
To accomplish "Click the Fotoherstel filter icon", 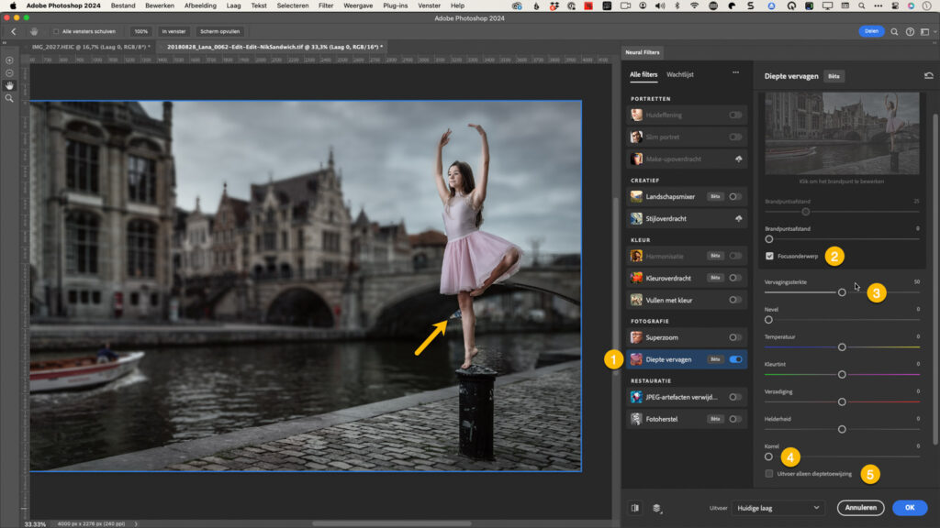I will (636, 419).
